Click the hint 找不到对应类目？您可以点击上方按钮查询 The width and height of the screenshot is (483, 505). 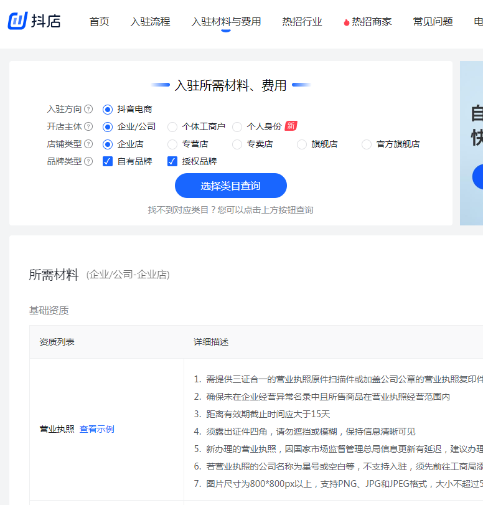(230, 210)
